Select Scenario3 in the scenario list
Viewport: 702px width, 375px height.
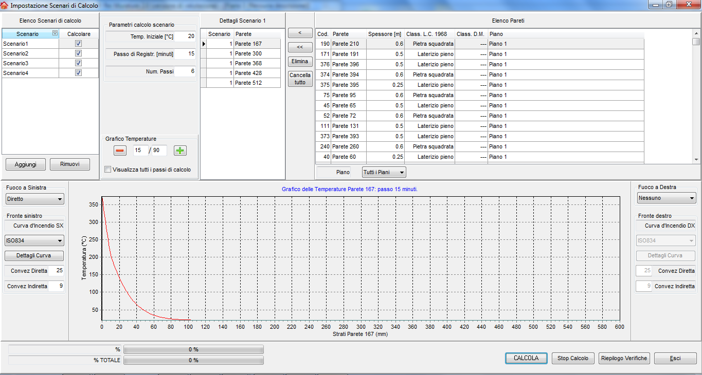click(30, 63)
